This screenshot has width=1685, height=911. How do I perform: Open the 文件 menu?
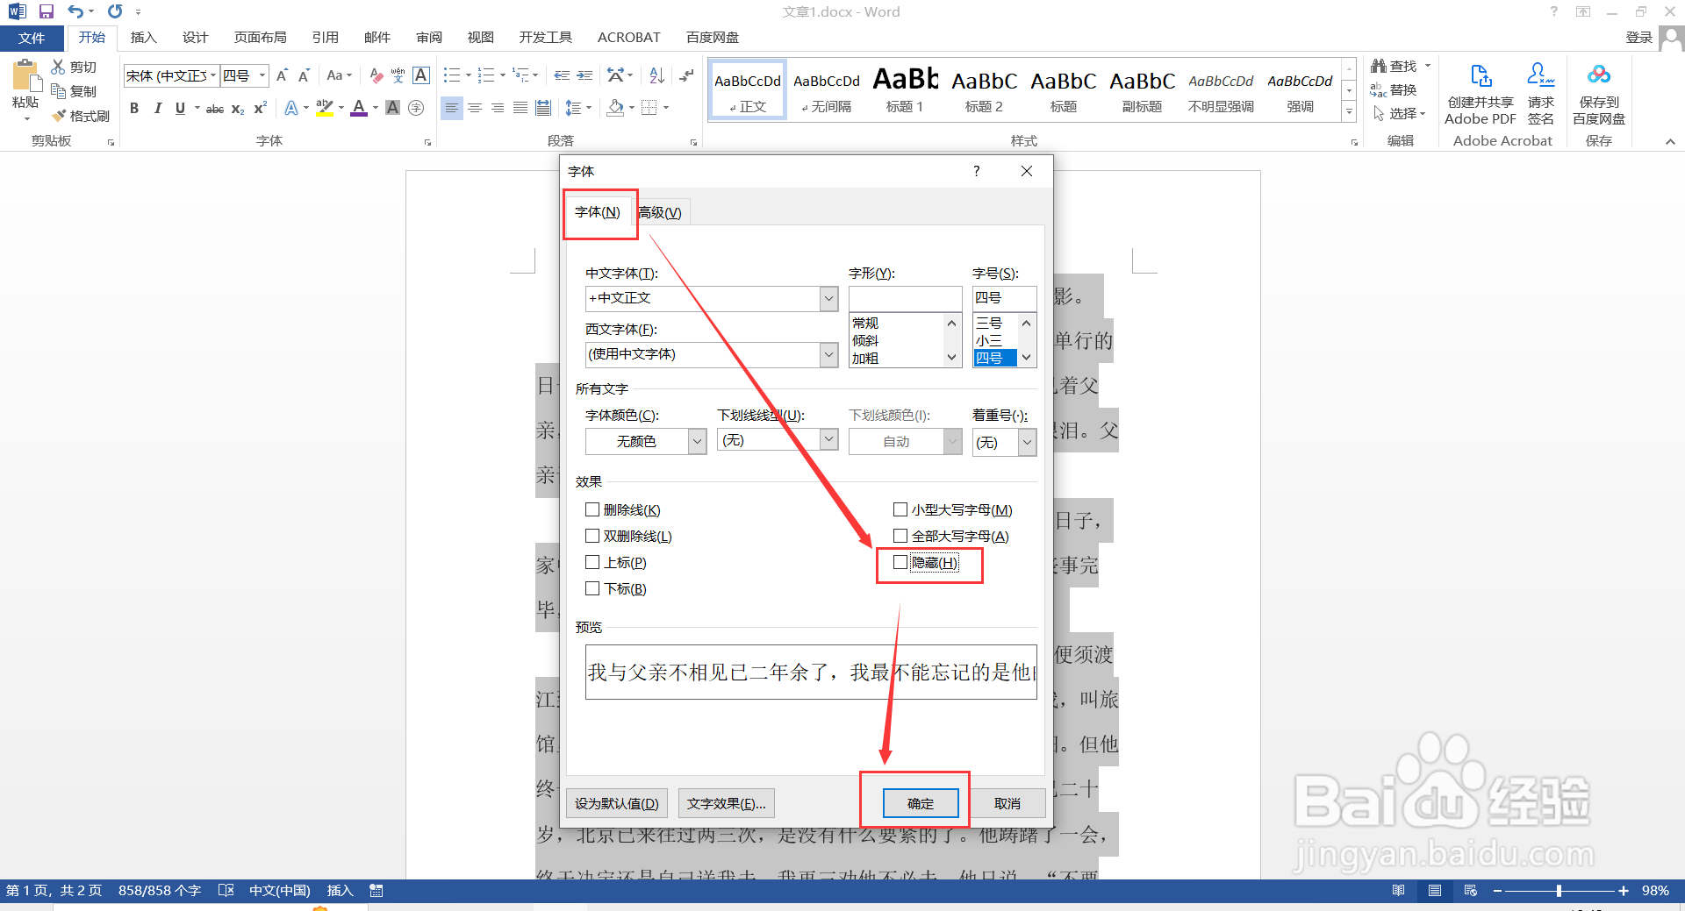tap(32, 38)
